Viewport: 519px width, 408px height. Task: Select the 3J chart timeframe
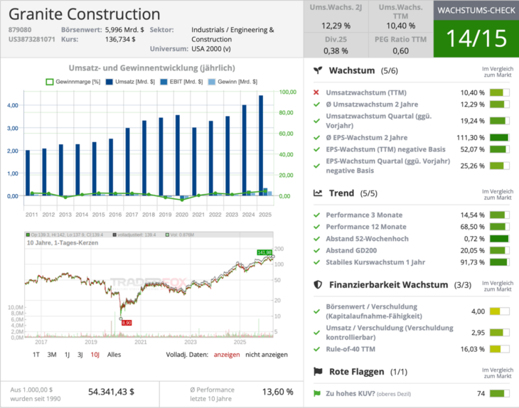coord(80,355)
